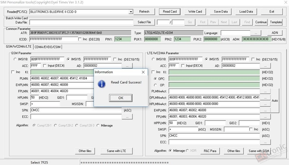The height and width of the screenshot is (165, 289).
Task: Open LTE ECC ellipsis button
Action: click(265, 142)
